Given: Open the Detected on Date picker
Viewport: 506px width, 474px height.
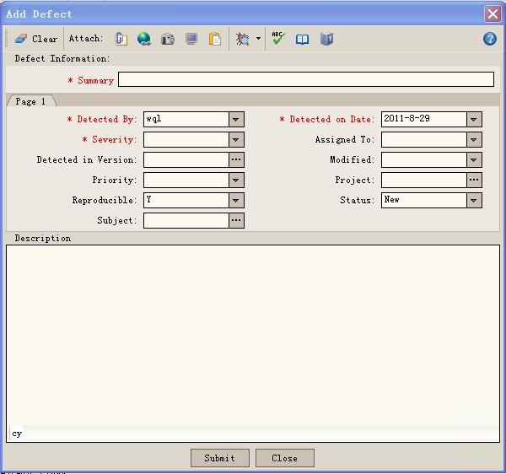Looking at the screenshot, I should point(474,120).
